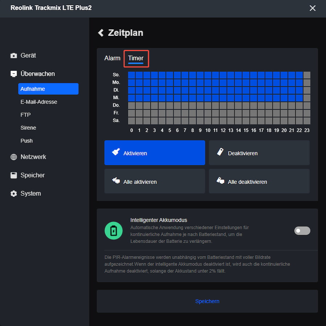326x326 pixels.
Task: Click the Di. row label
Action: pos(116,90)
